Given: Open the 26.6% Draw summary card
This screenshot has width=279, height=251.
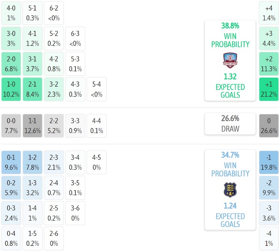Looking at the screenshot, I should [x=230, y=124].
